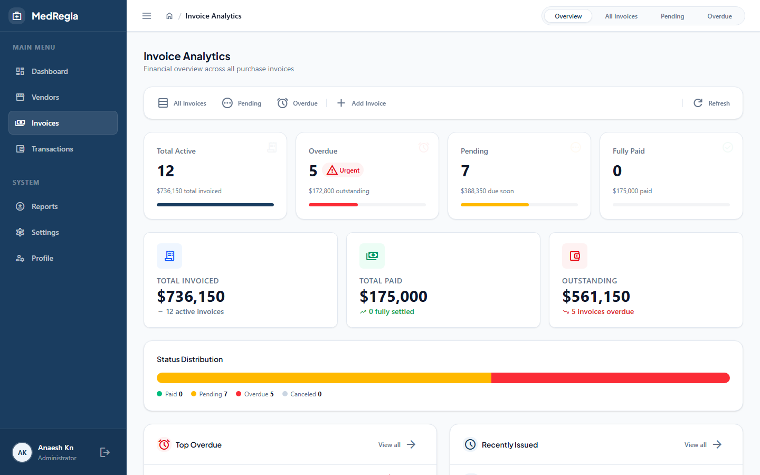Image resolution: width=760 pixels, height=475 pixels.
Task: Click the Pending 7 legend item
Action: coord(209,394)
